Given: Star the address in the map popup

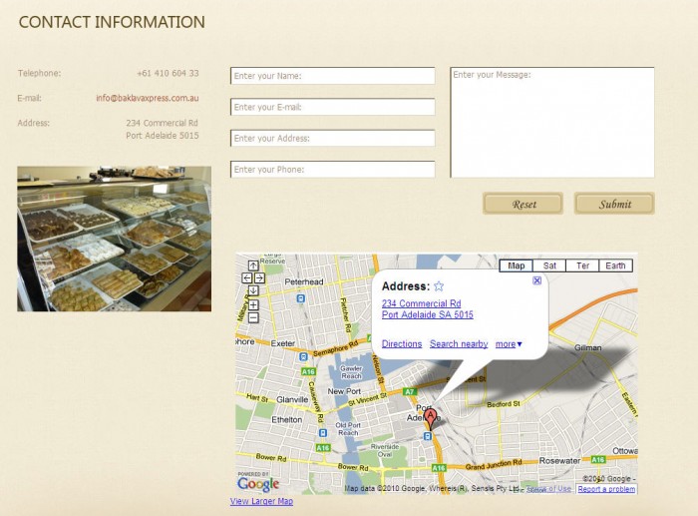Looking at the screenshot, I should [x=439, y=286].
